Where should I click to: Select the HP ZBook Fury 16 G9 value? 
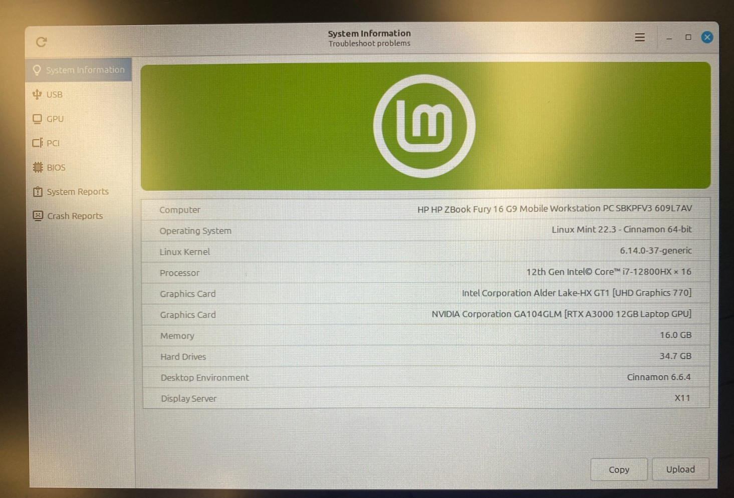(x=555, y=208)
